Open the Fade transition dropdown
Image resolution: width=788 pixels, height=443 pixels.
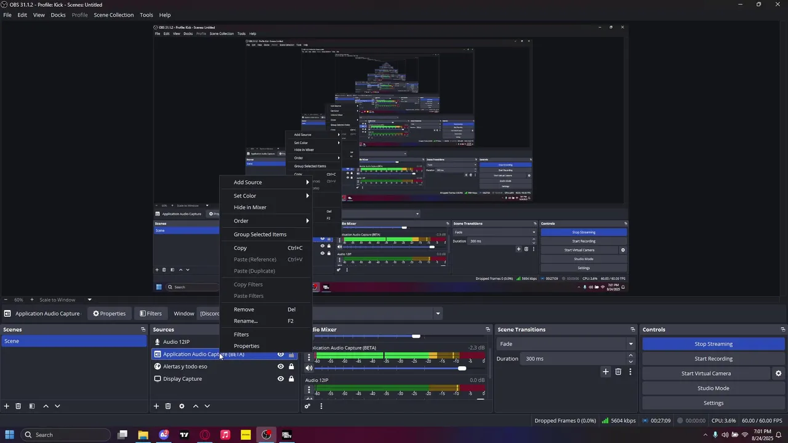coord(566,344)
